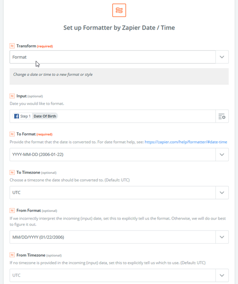Click the Formatter icon beside Transform label

(x=12, y=46)
